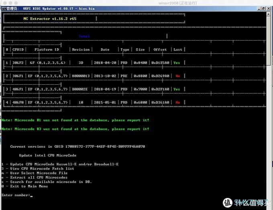Click option '1 - Update CPU MicroCode Haswell-E and/or Broadwell-E'
This screenshot has height=210, width=273.
tap(60, 164)
